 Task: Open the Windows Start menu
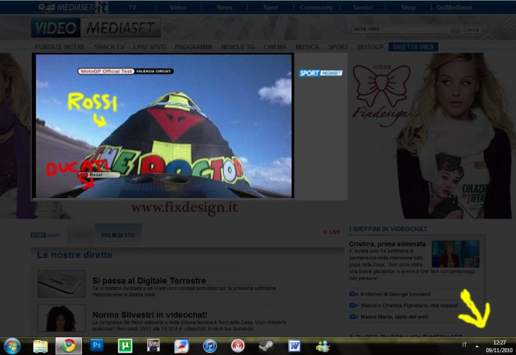(12, 346)
